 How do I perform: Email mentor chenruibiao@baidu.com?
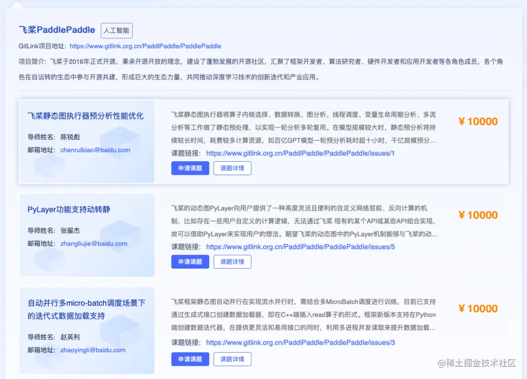95,150
